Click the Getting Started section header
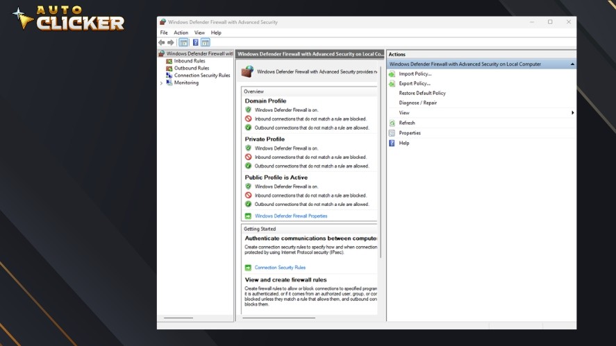This screenshot has height=346, width=616. click(260, 229)
